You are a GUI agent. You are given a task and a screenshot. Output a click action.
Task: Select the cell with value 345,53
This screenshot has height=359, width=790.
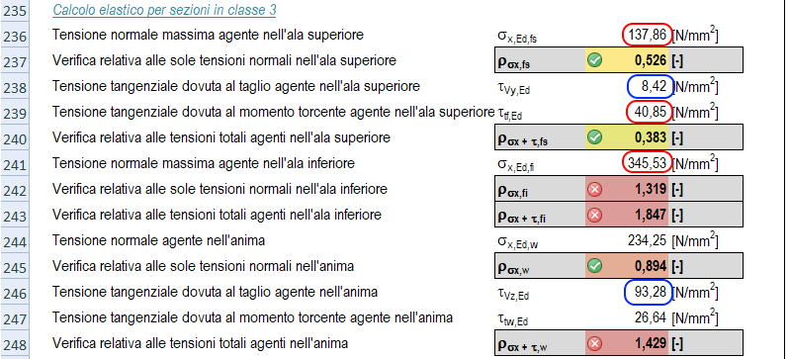(648, 163)
